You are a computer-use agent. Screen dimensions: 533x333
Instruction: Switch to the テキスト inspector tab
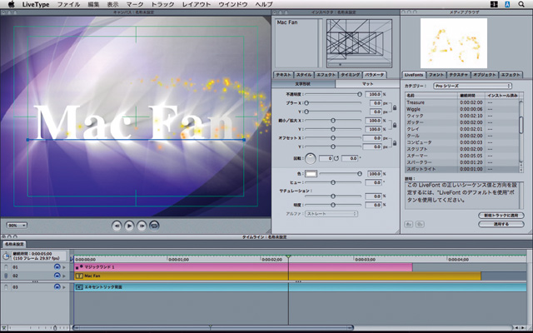click(x=283, y=75)
